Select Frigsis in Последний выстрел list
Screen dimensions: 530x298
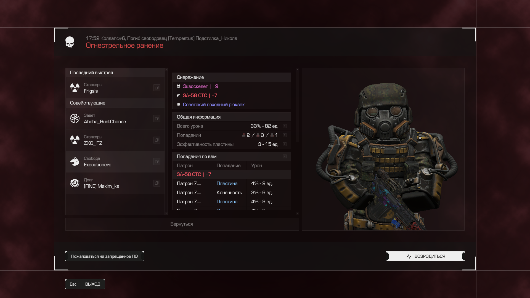115,88
